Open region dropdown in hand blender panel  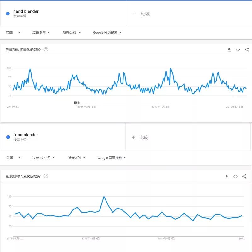tap(13, 32)
